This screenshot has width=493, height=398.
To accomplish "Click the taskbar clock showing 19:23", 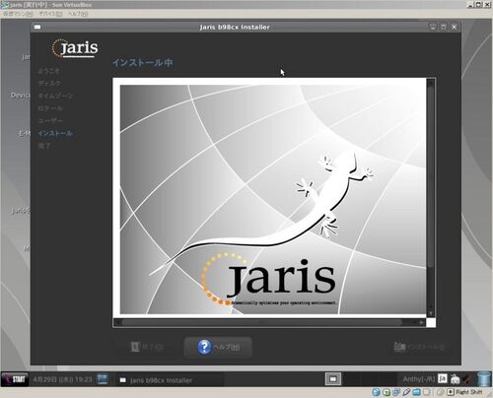I will coord(62,379).
